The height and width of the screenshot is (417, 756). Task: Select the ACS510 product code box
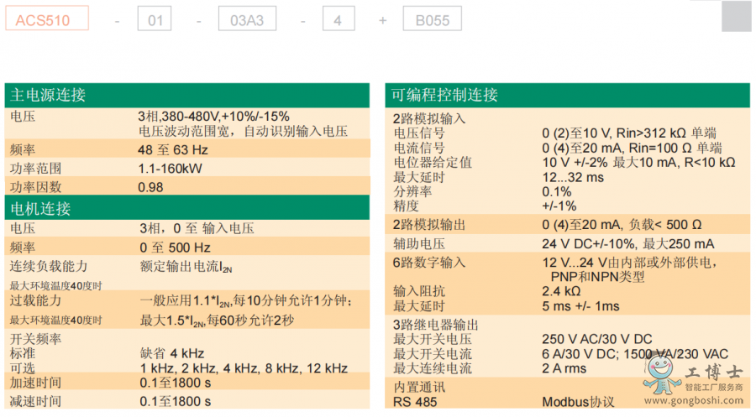click(x=47, y=18)
